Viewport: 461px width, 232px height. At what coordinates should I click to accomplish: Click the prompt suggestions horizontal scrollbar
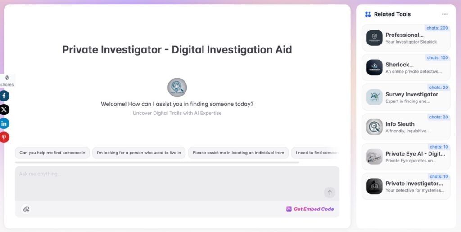click(157, 162)
